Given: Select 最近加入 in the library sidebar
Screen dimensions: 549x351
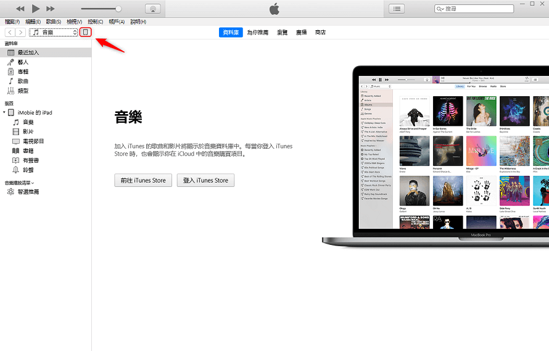Looking at the screenshot, I should (46, 52).
